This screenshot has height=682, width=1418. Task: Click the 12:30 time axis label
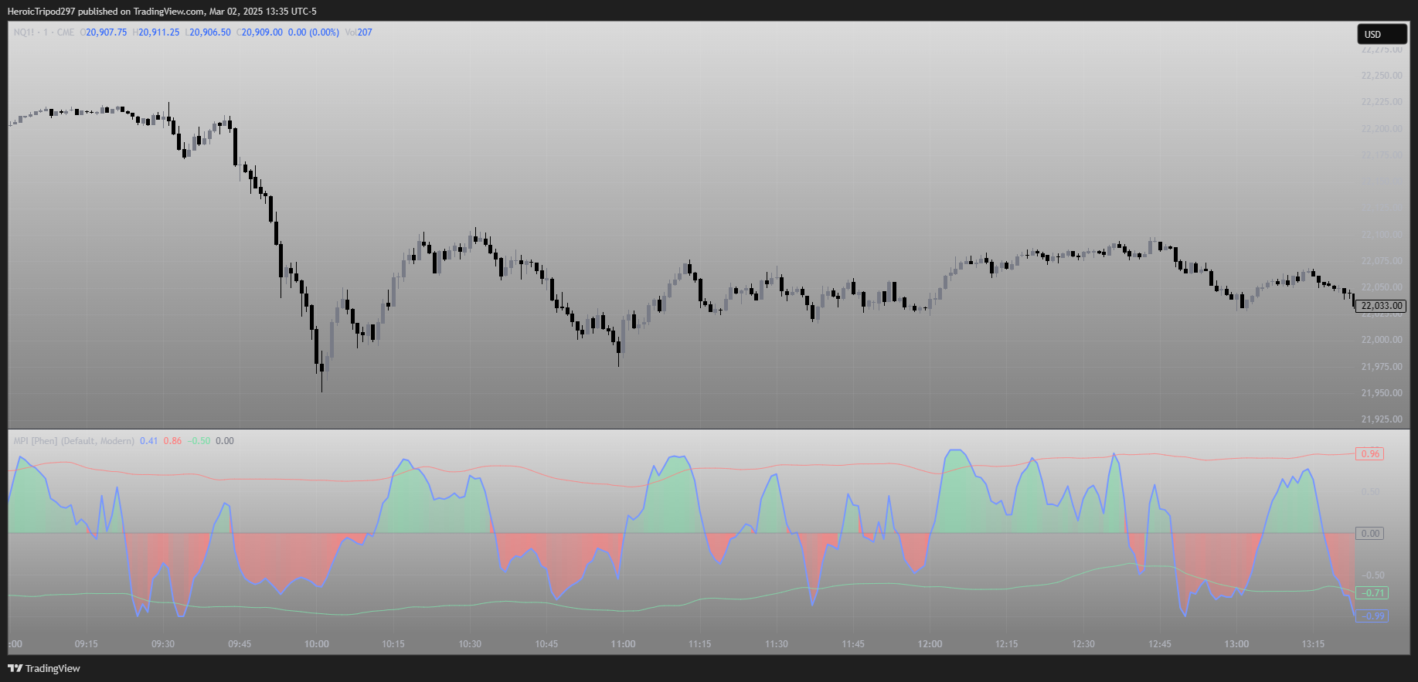coord(1083,644)
